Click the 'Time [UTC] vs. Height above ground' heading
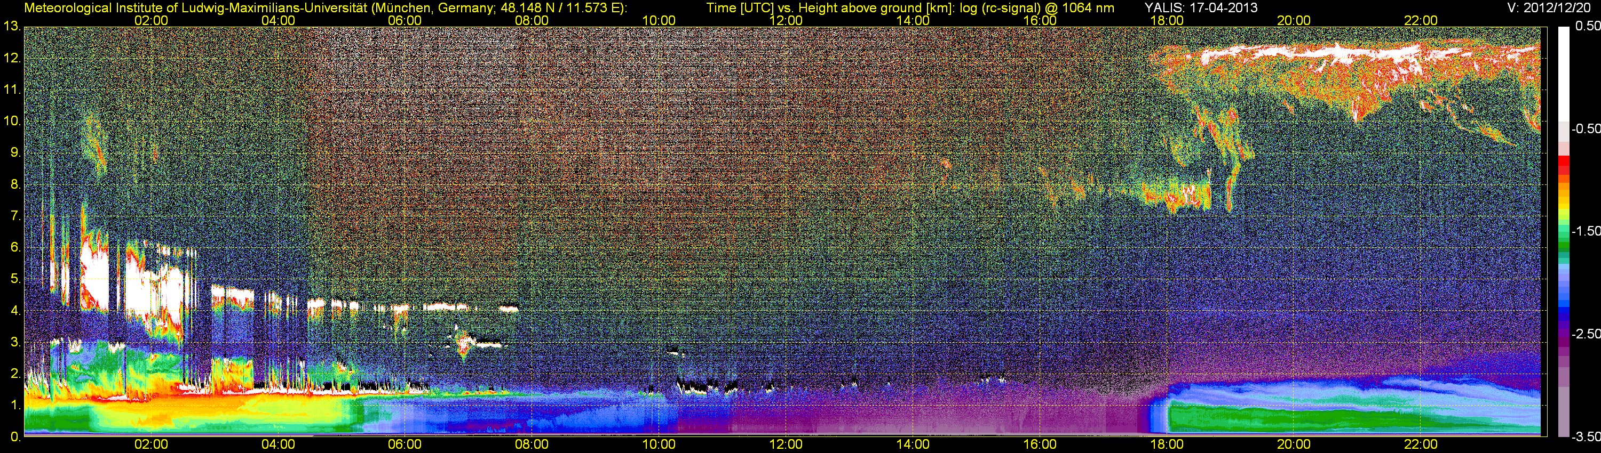Image resolution: width=1601 pixels, height=453 pixels. pyautogui.click(x=910, y=8)
